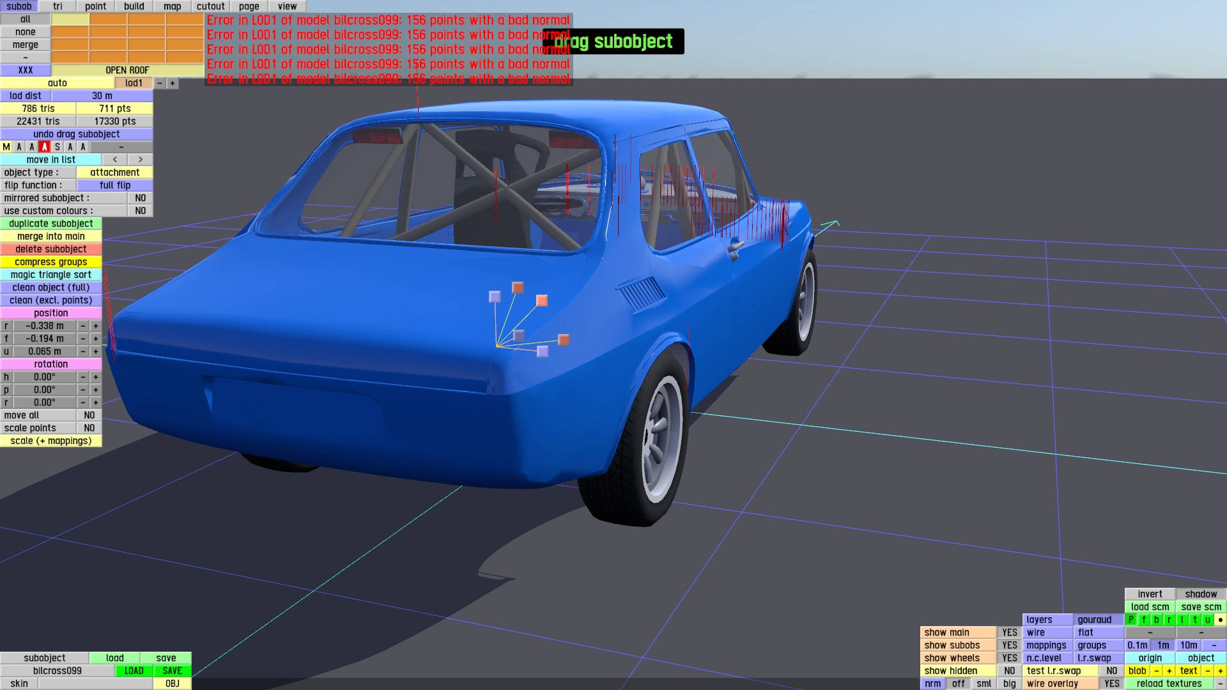
Task: Click the red highlighted A subobject slot
Action: pos(45,147)
